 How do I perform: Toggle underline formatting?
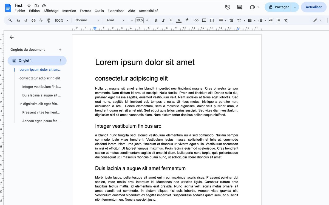click(171, 20)
